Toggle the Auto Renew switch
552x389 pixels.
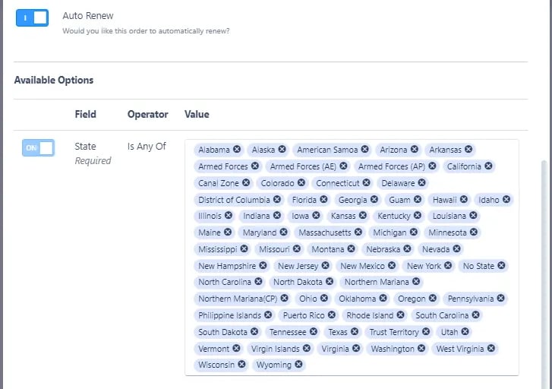[x=32, y=17]
